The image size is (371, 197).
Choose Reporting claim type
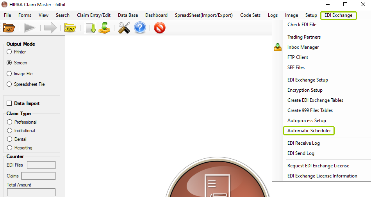pos(9,147)
